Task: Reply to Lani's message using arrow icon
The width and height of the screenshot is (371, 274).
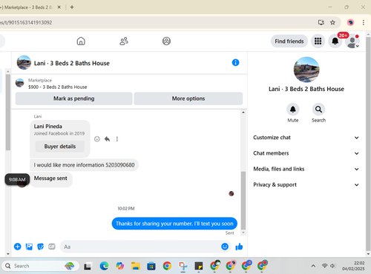Action: click(x=107, y=139)
